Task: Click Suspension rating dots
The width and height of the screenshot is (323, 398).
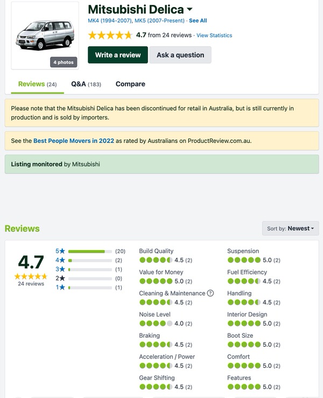Action: (x=244, y=260)
